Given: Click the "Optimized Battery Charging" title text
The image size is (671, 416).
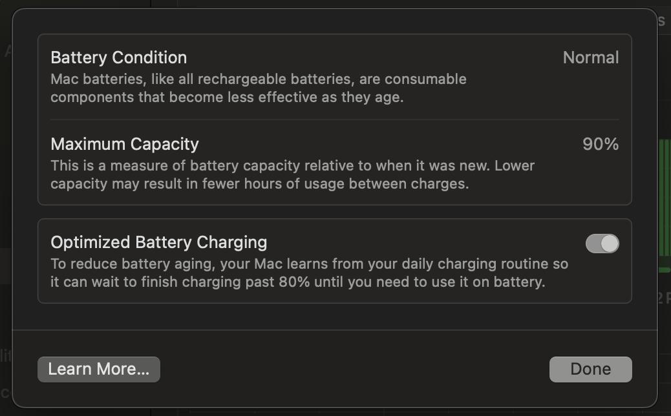Looking at the screenshot, I should click(x=158, y=242).
